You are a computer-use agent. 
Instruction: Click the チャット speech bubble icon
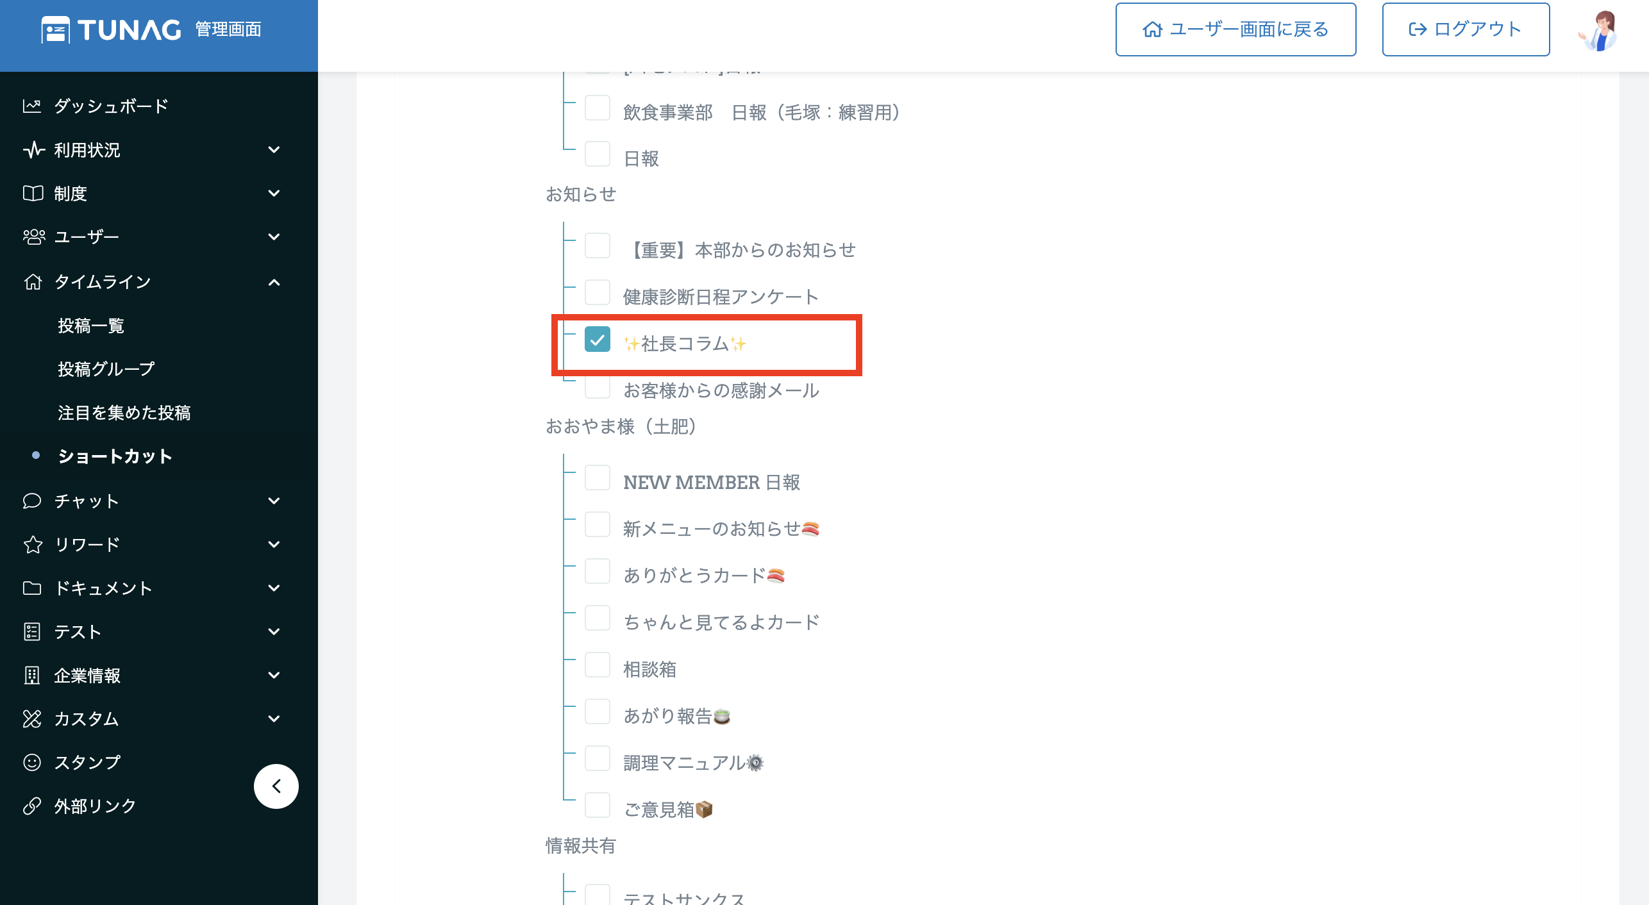pos(32,501)
